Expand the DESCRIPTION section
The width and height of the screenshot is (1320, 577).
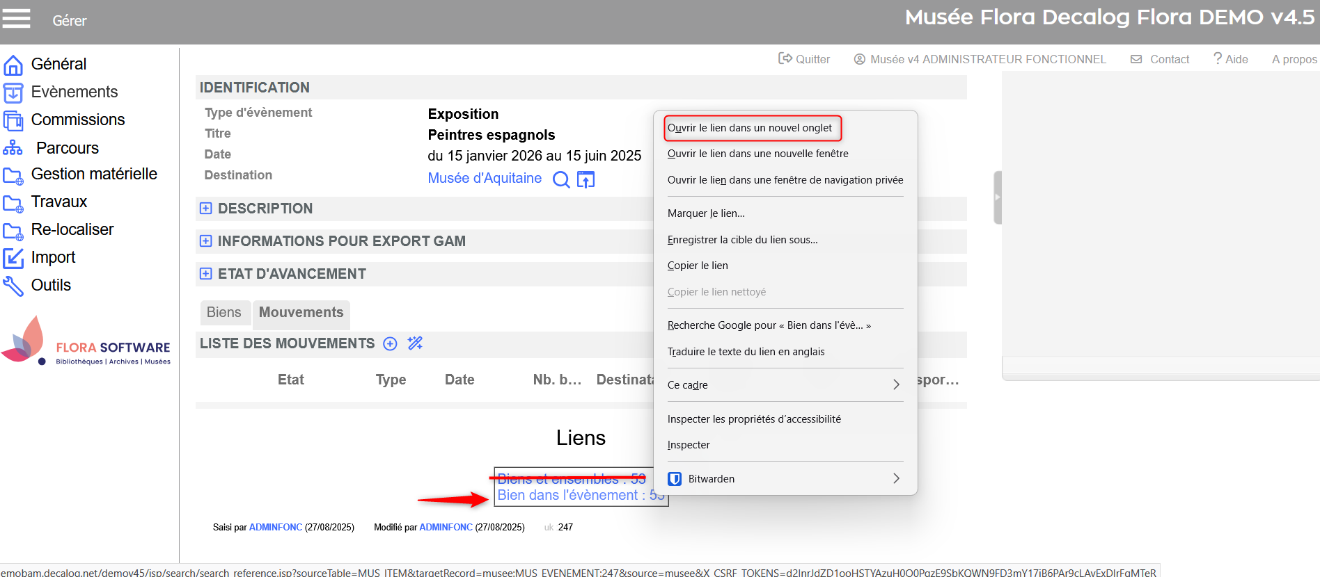coord(206,209)
